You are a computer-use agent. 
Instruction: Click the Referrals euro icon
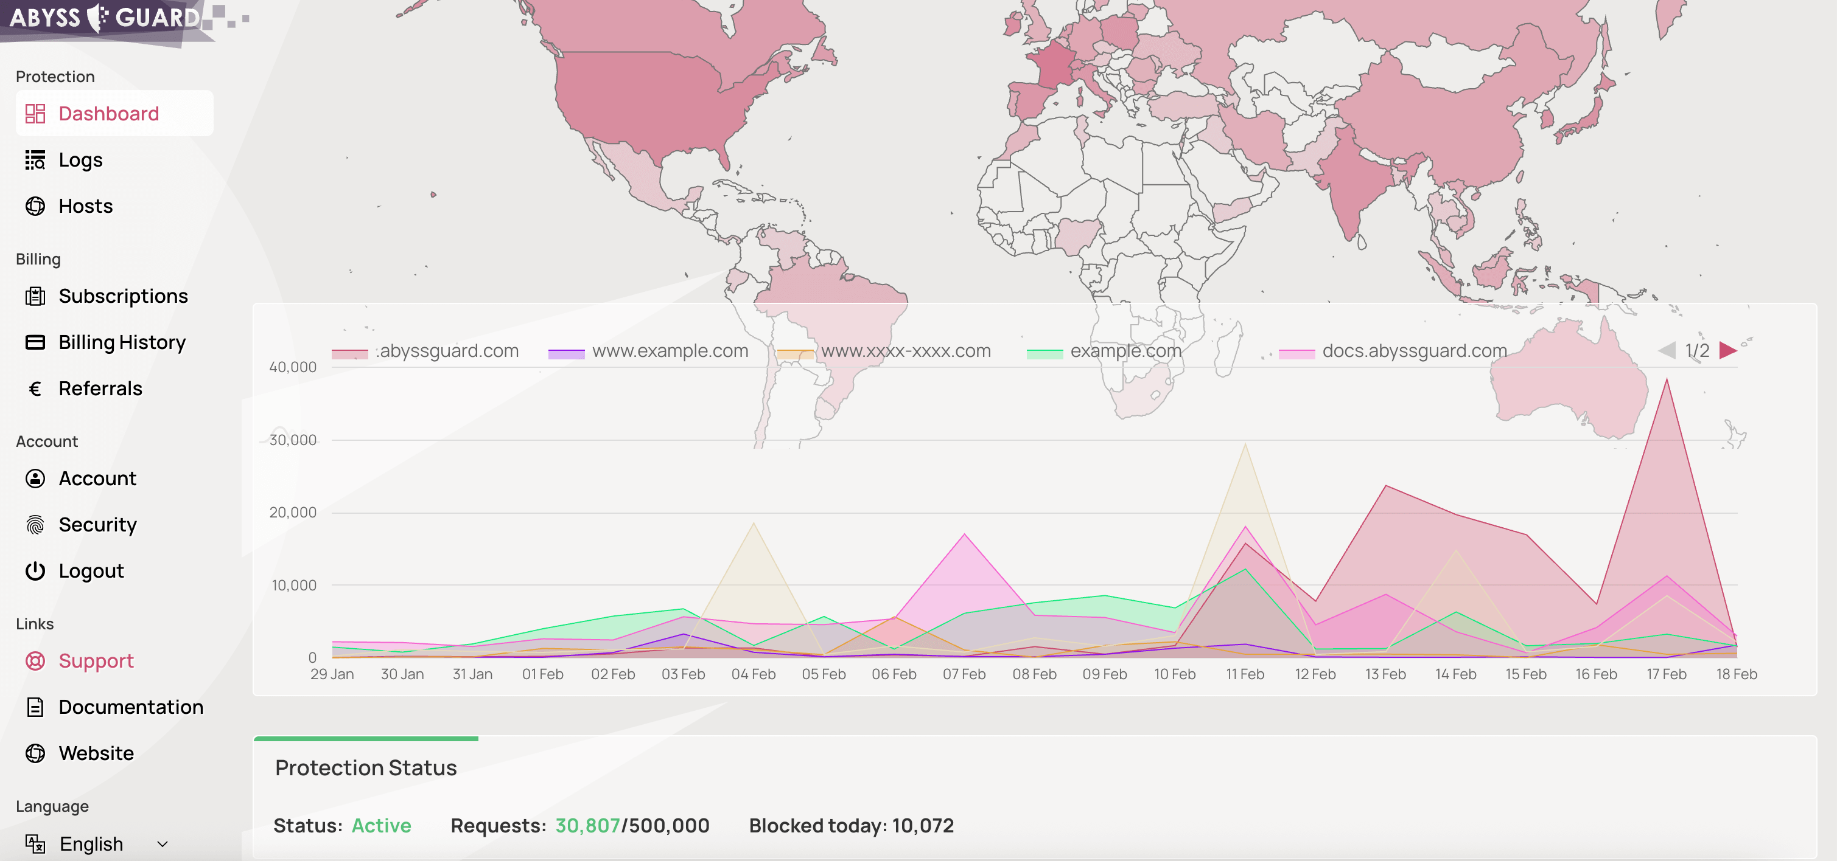(35, 389)
